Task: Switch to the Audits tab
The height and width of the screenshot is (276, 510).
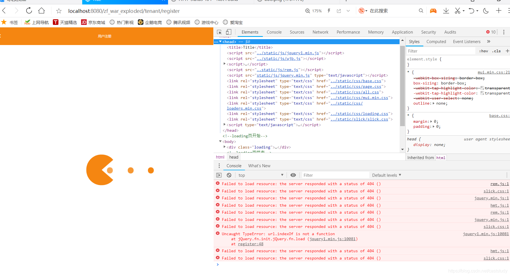Action: pyautogui.click(x=450, y=32)
